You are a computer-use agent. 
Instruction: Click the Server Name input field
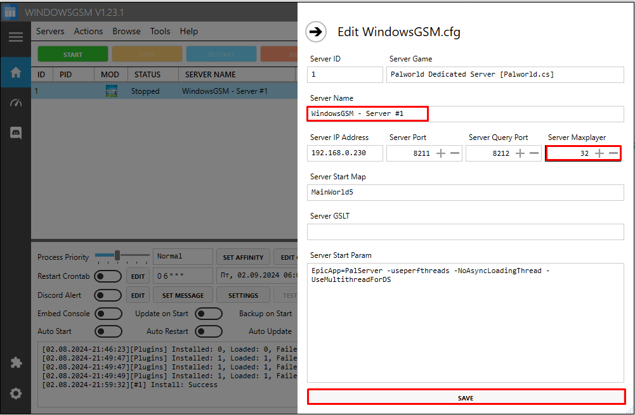click(466, 113)
